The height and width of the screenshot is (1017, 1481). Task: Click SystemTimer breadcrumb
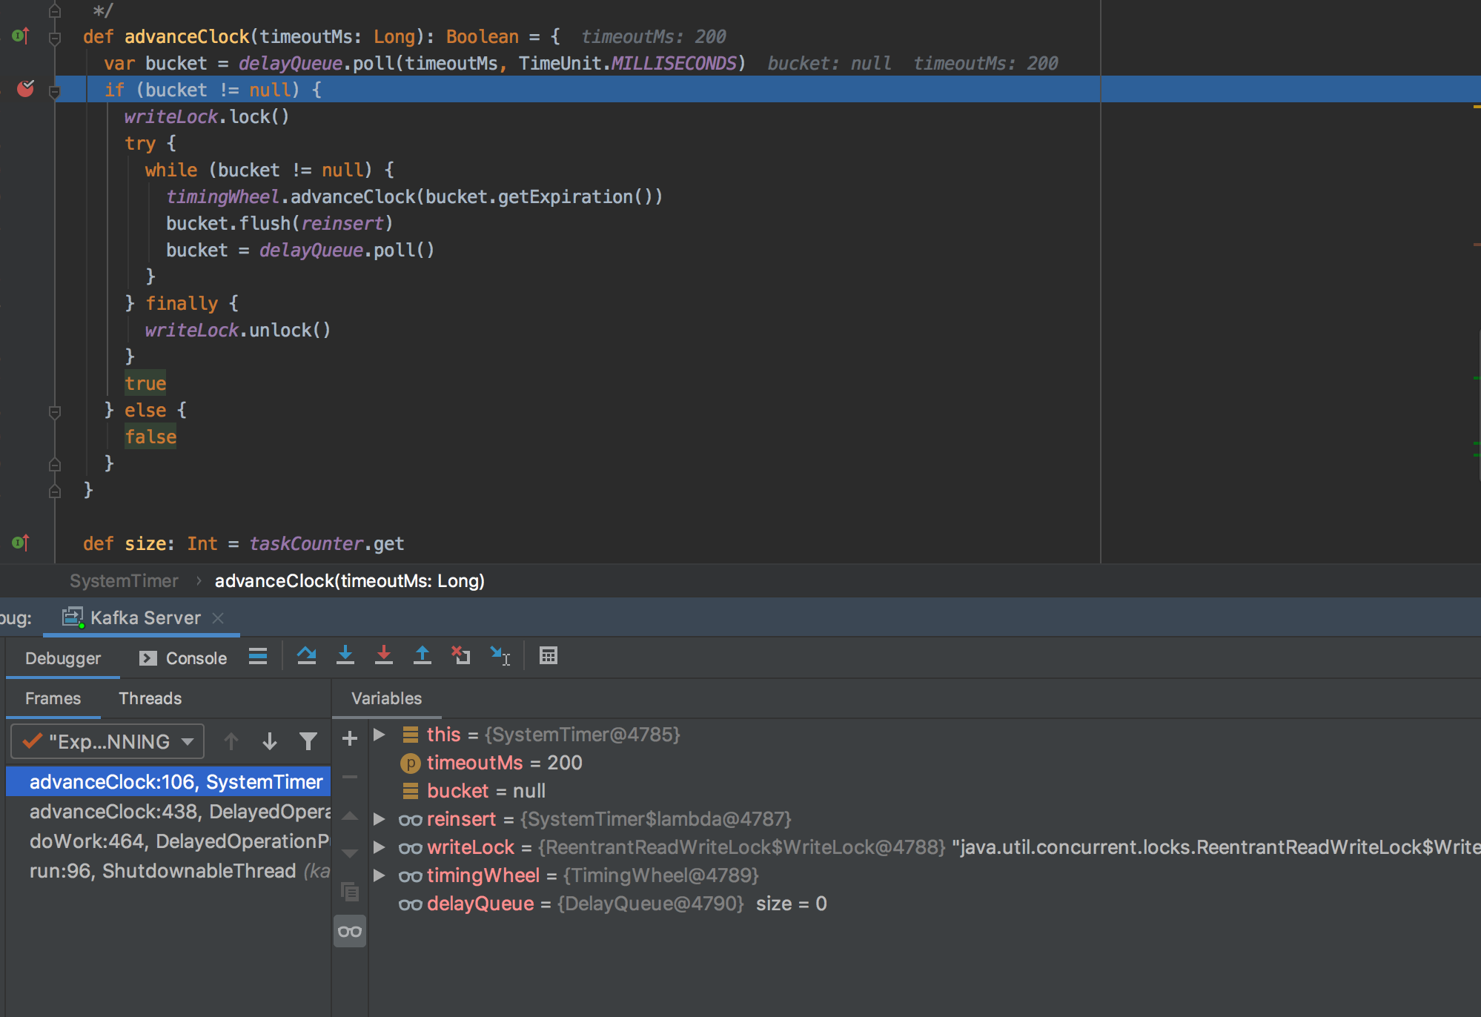point(124,581)
